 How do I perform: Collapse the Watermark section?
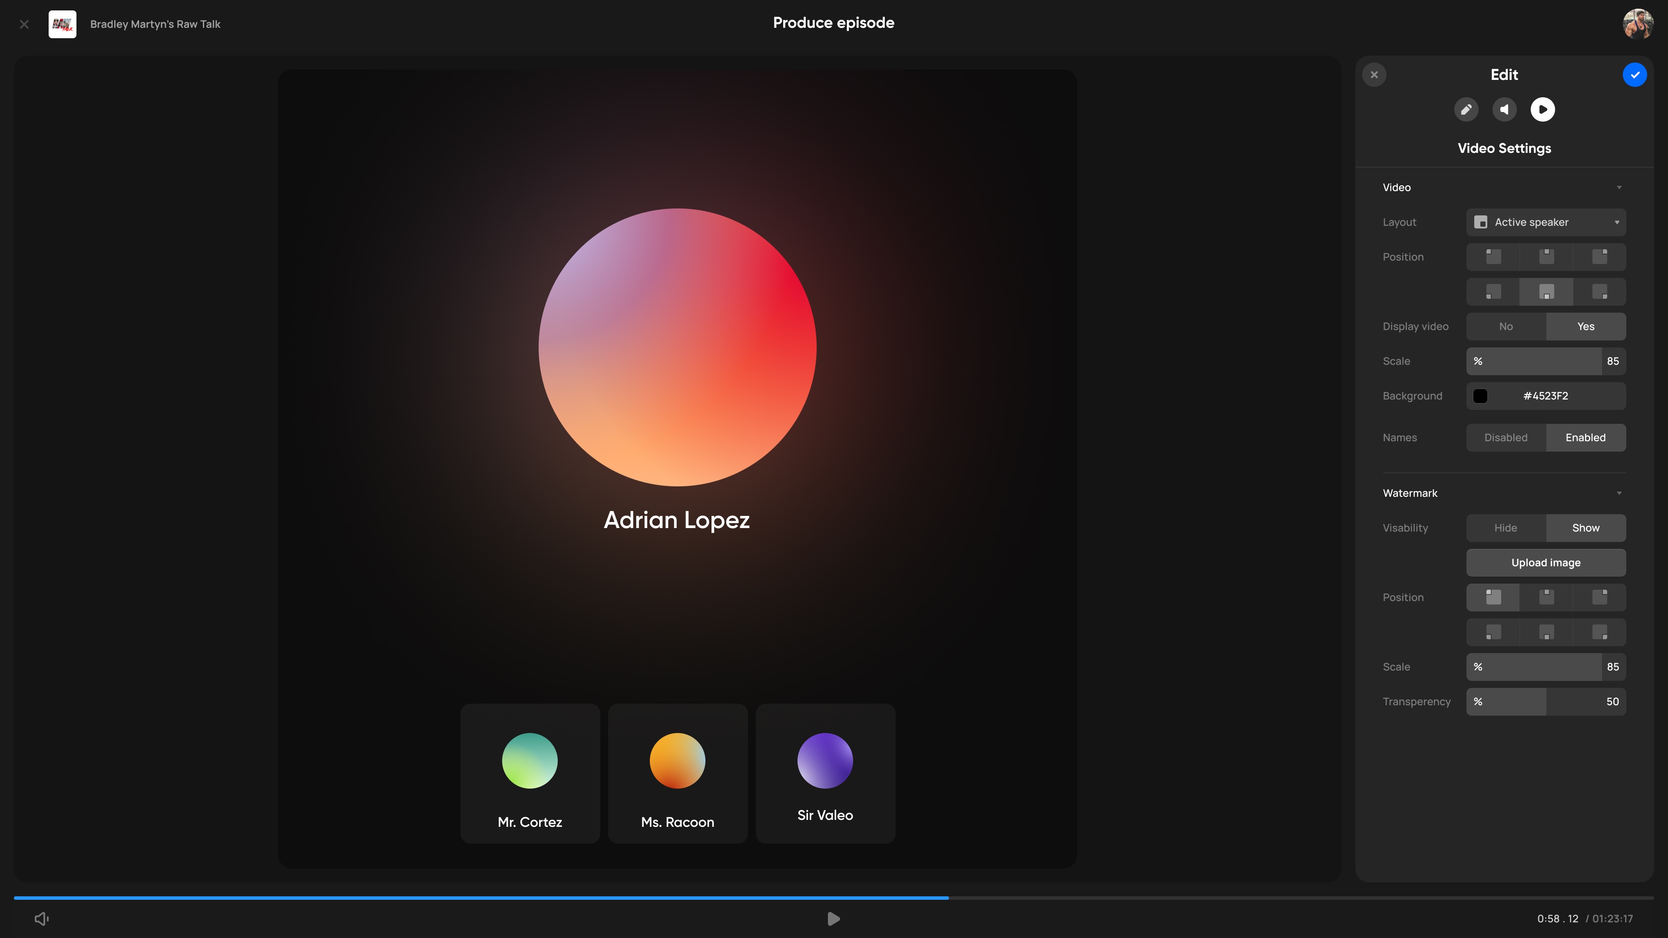click(1619, 493)
